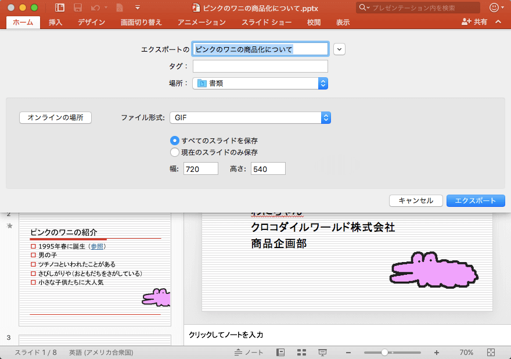Click the キャンセル button
511x359 pixels.
[x=416, y=200]
